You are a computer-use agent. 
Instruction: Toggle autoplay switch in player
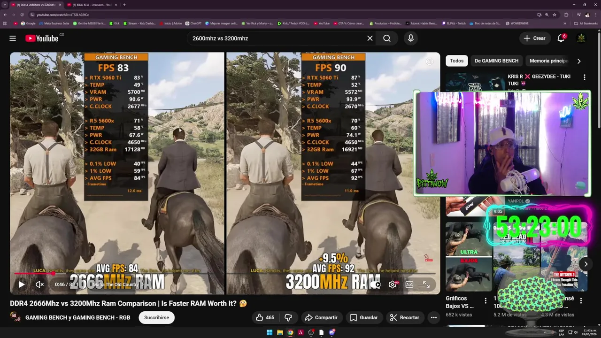click(375, 284)
